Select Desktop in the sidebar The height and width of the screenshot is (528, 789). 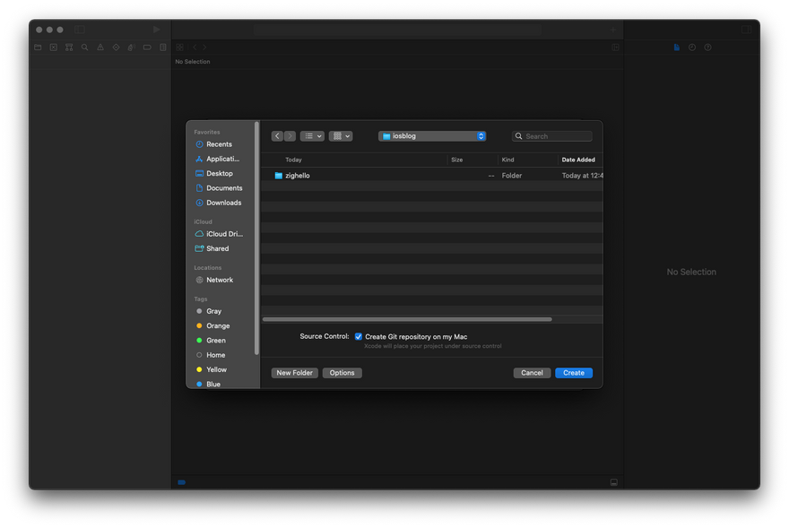pyautogui.click(x=219, y=173)
